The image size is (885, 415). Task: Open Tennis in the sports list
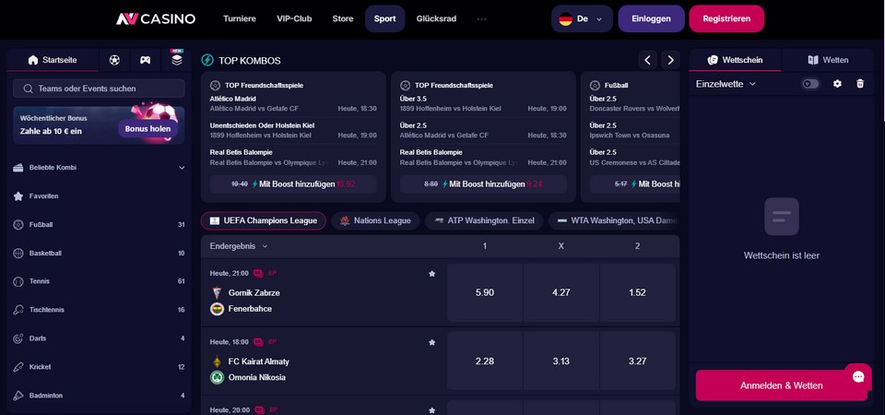99,281
